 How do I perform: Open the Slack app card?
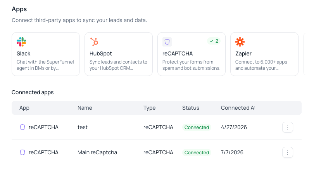click(x=46, y=54)
